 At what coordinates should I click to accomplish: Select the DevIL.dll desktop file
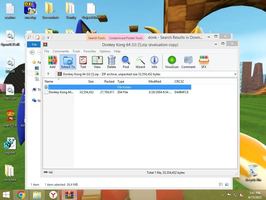10,92
